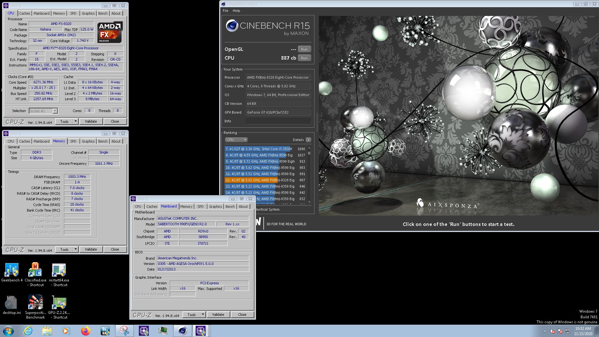The height and width of the screenshot is (337, 599).
Task: Open Cinebench File menu
Action: pos(226,11)
